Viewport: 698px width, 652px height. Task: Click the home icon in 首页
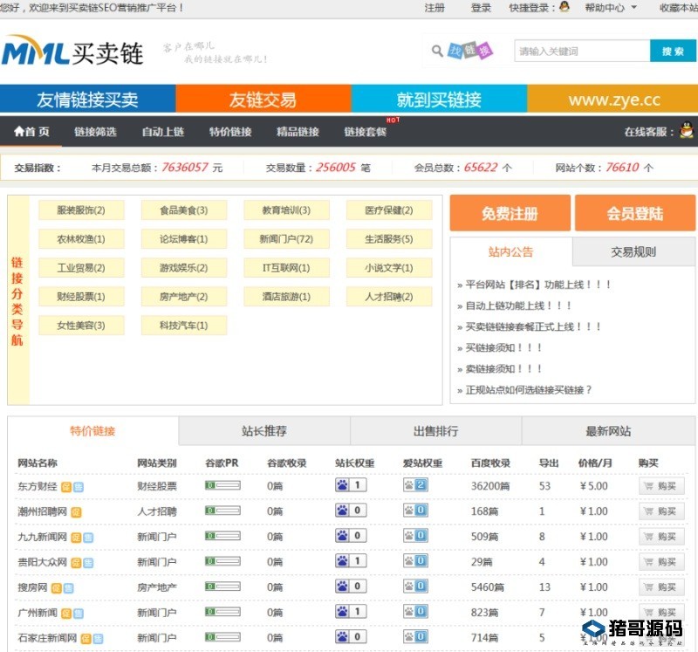pos(18,132)
